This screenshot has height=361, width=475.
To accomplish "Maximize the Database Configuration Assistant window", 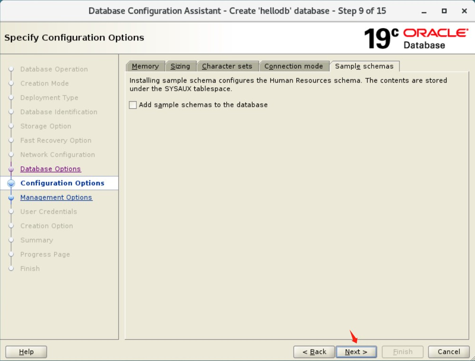I will pyautogui.click(x=444, y=11).
